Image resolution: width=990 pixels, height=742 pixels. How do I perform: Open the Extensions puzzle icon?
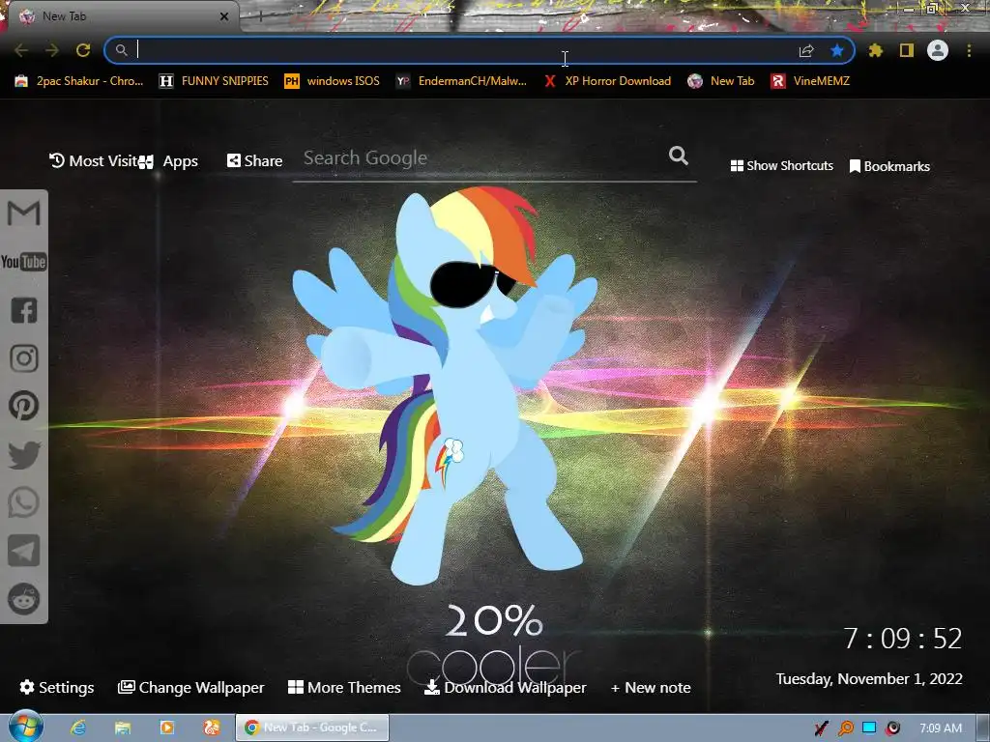[875, 50]
